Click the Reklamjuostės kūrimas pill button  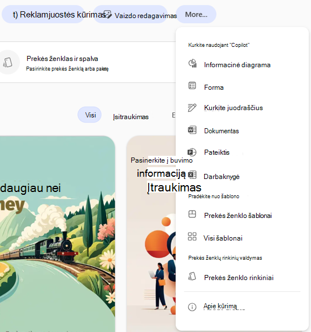click(x=43, y=15)
